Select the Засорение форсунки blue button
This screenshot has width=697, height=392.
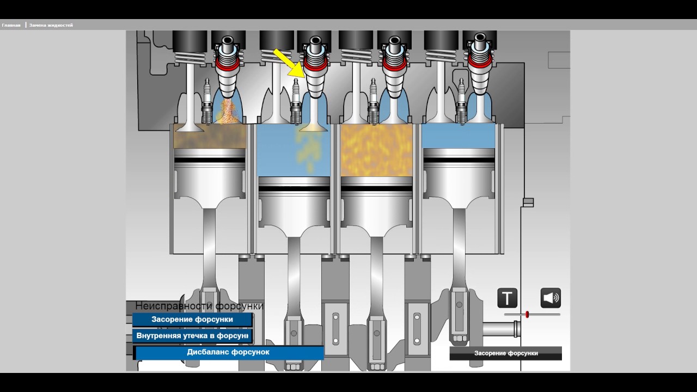[192, 320]
